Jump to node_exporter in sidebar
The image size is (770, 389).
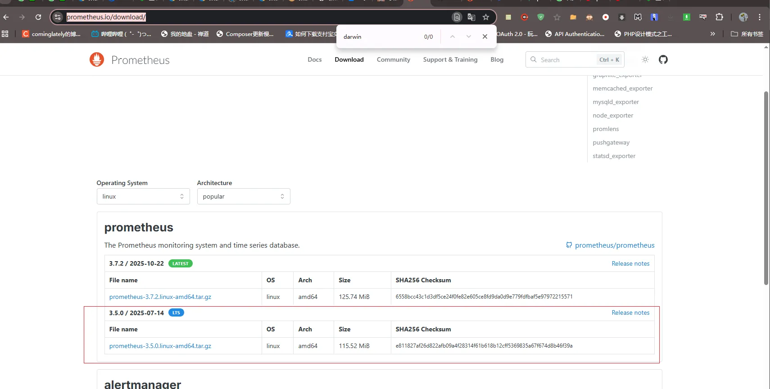pyautogui.click(x=613, y=115)
